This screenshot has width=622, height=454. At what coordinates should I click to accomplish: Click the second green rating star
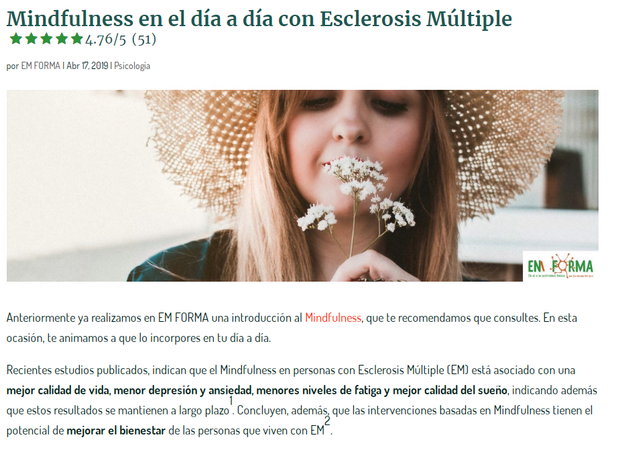[x=31, y=39]
